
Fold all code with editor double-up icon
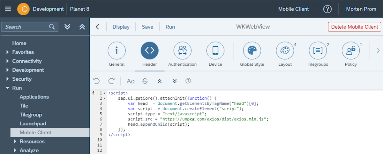click(x=160, y=81)
